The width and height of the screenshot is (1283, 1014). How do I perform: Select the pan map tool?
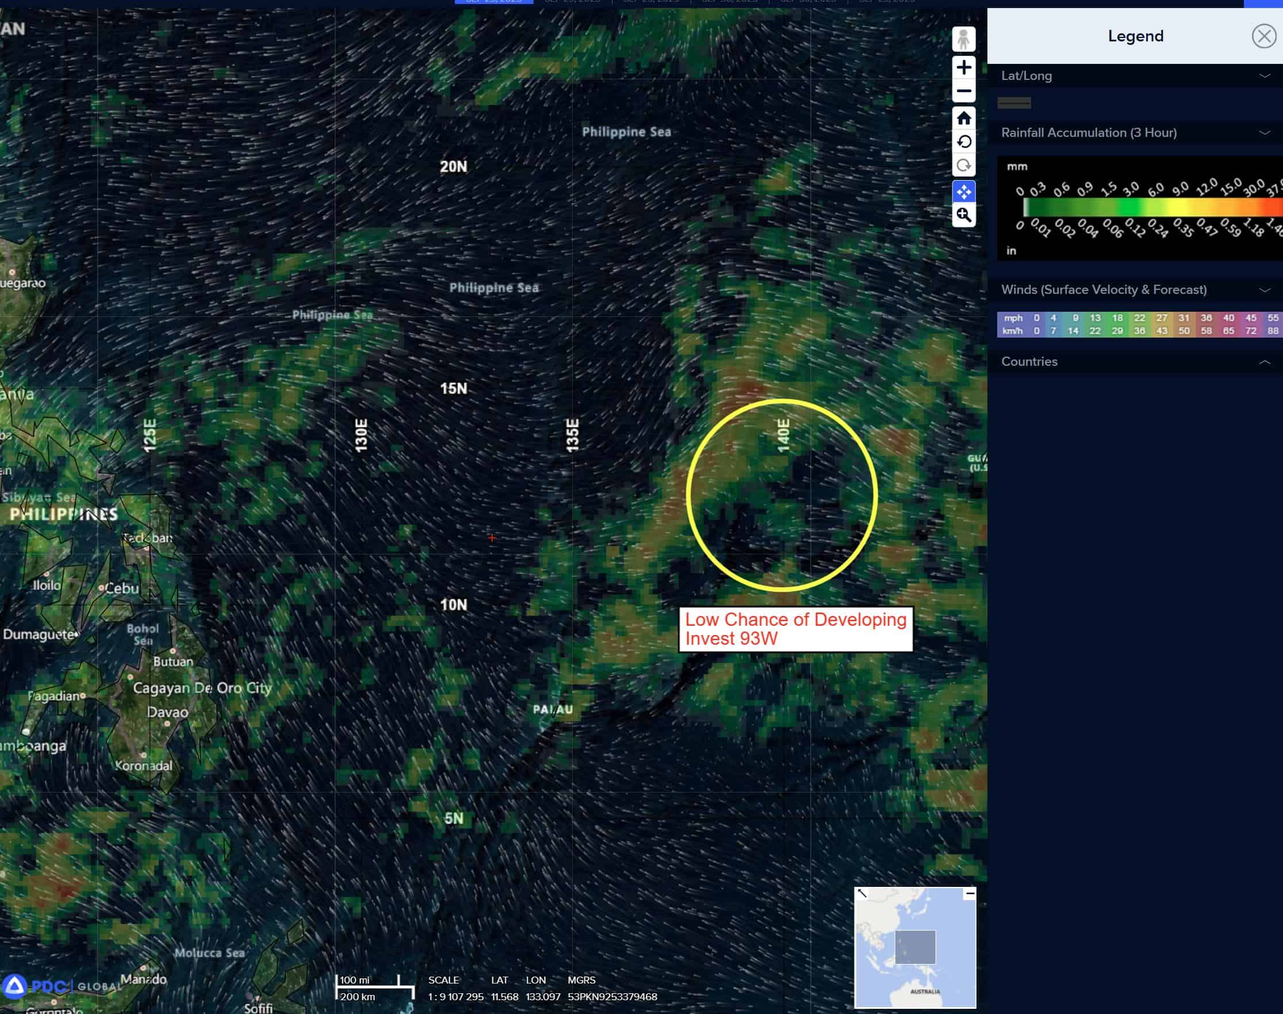(963, 192)
